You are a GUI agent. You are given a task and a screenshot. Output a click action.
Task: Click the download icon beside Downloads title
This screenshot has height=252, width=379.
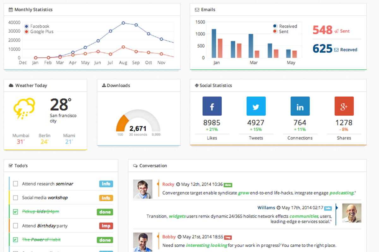pos(104,85)
